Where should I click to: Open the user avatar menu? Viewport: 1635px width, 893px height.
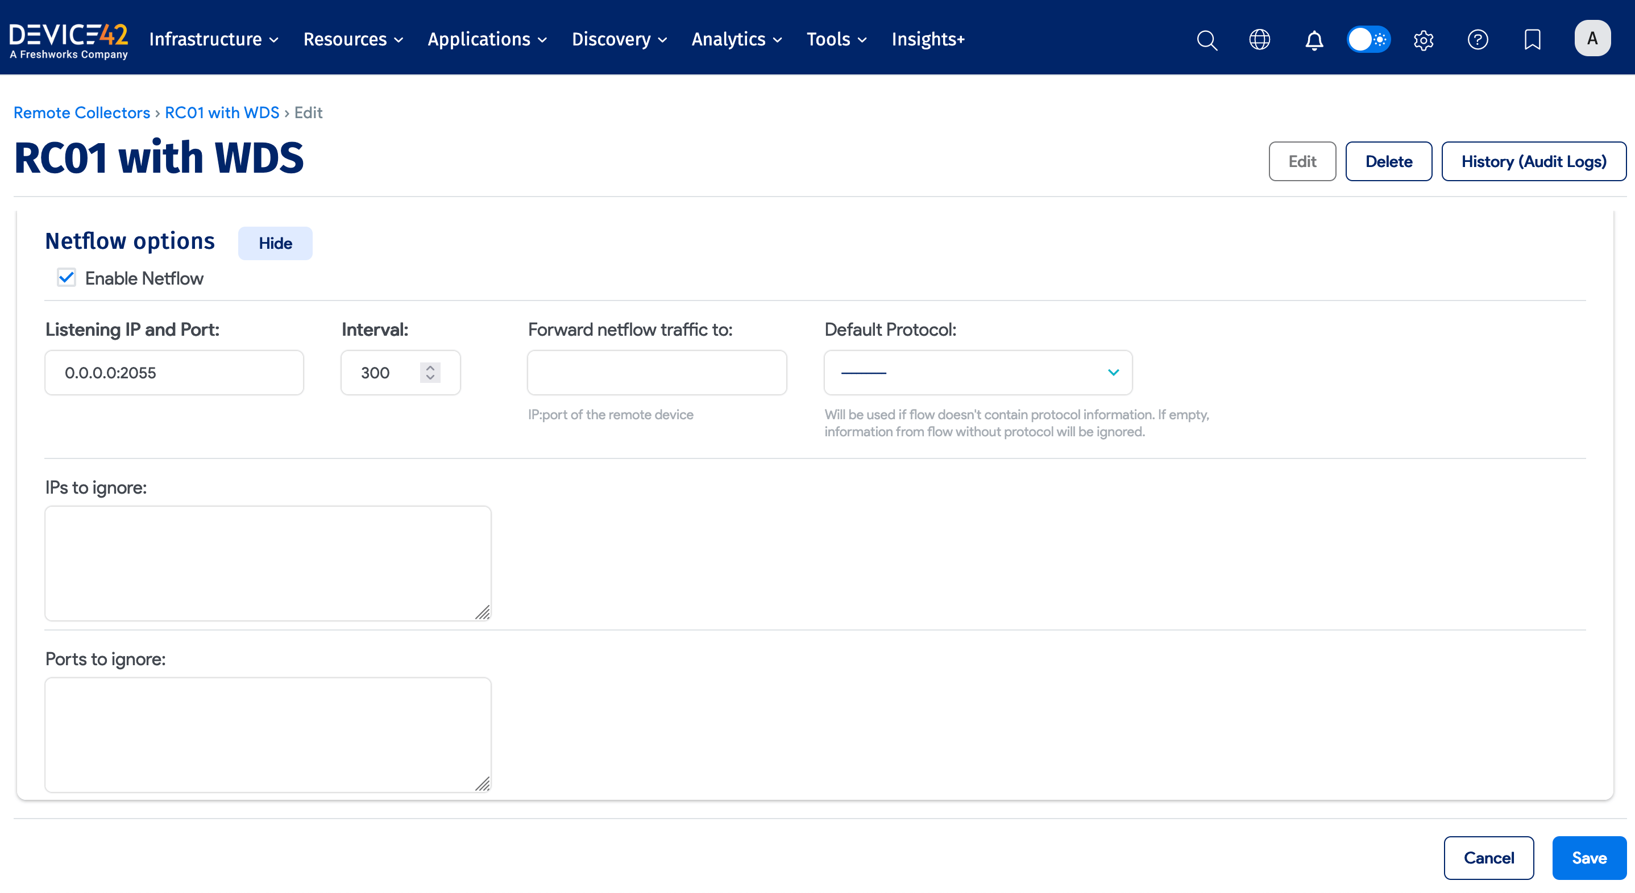pos(1593,38)
